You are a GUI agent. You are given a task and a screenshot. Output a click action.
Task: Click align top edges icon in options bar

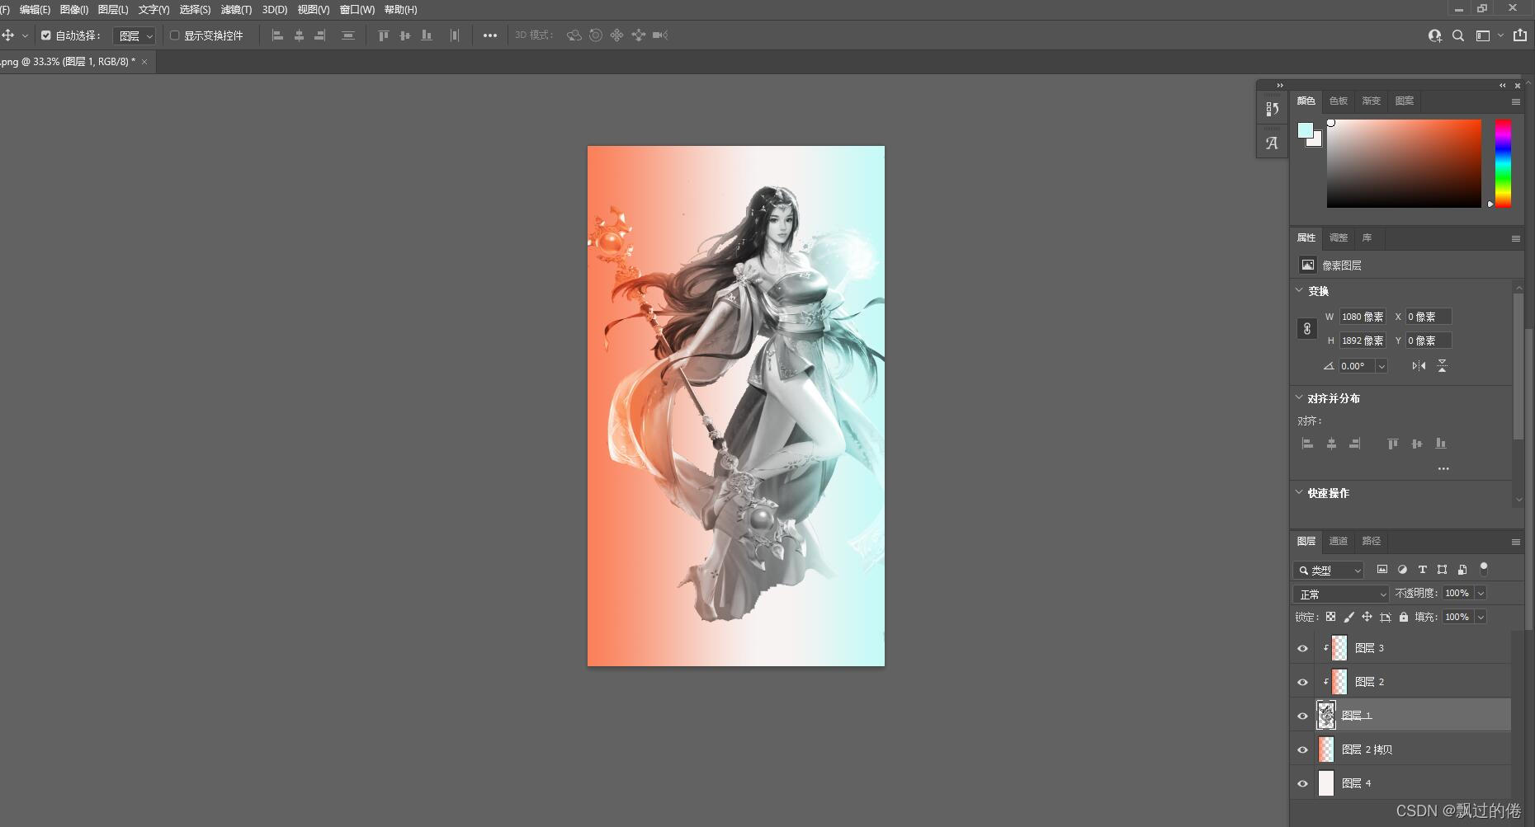point(383,35)
